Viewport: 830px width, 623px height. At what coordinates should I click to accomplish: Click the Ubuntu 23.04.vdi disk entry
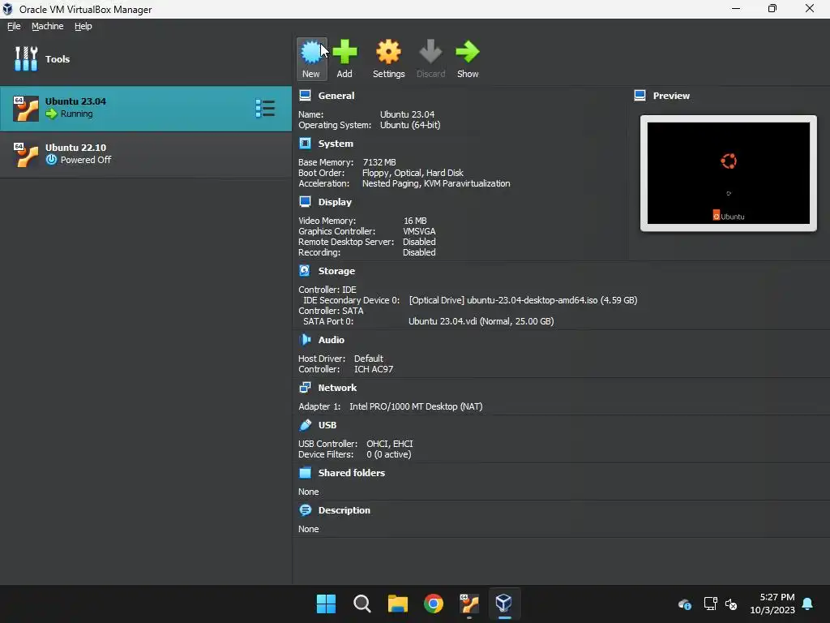click(481, 321)
